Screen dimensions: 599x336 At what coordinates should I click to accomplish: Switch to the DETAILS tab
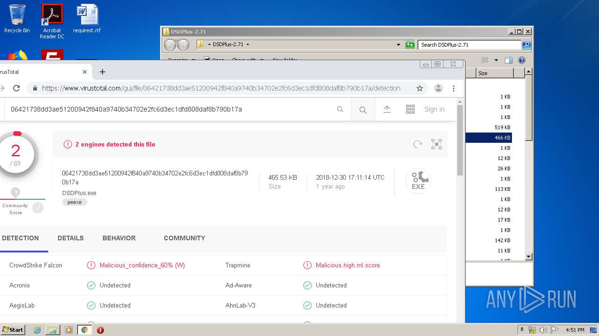[71, 238]
